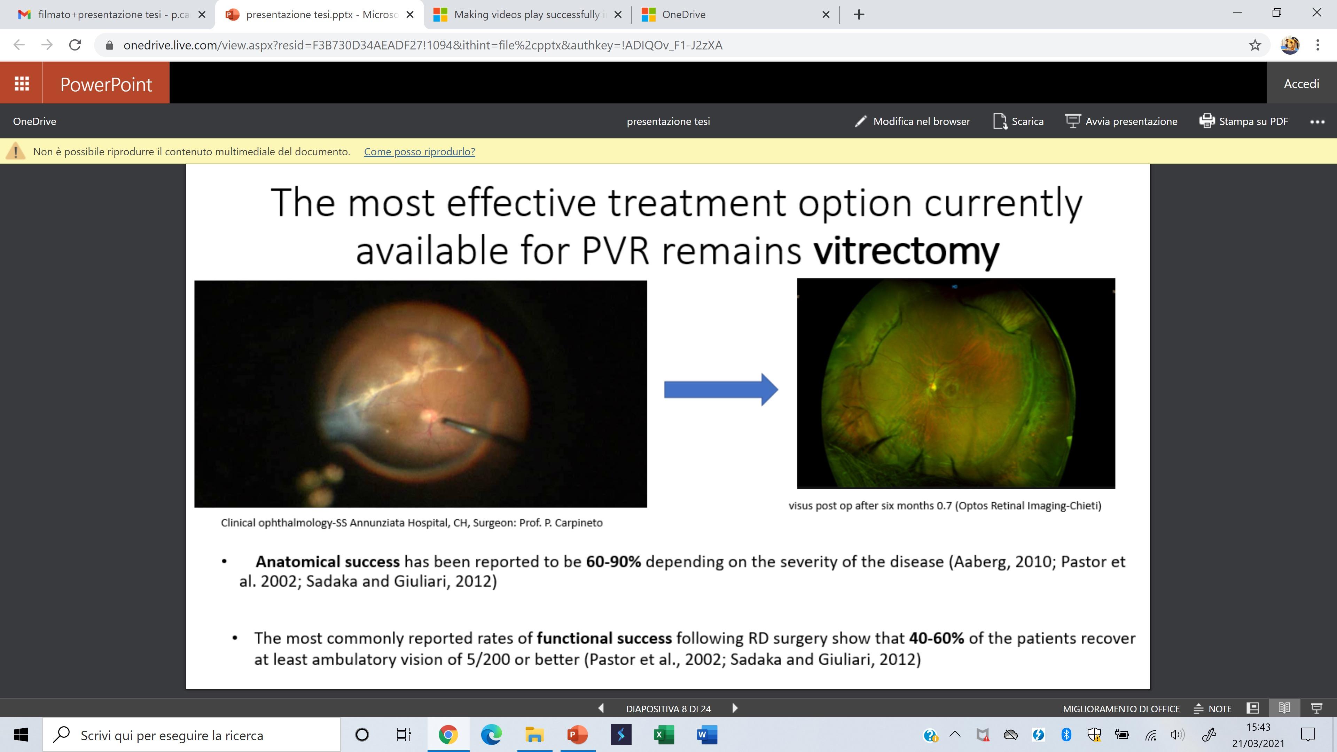The height and width of the screenshot is (752, 1337).
Task: Click slideshow icon in the status bar
Action: pyautogui.click(x=1316, y=708)
